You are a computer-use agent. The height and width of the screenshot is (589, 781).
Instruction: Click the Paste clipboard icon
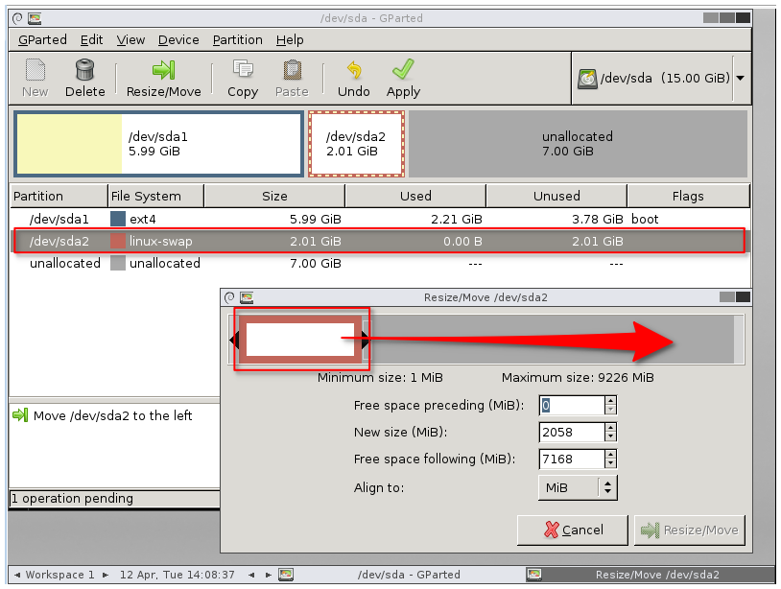tap(293, 70)
